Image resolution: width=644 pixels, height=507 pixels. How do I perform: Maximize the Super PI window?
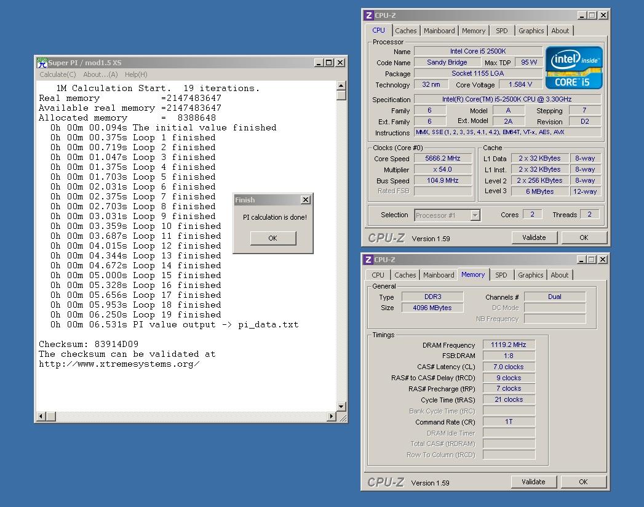pos(329,62)
